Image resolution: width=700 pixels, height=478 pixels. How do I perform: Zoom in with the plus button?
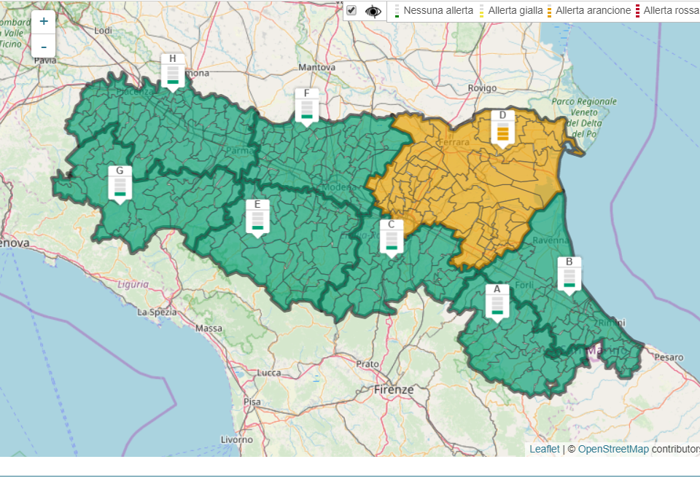click(x=44, y=21)
